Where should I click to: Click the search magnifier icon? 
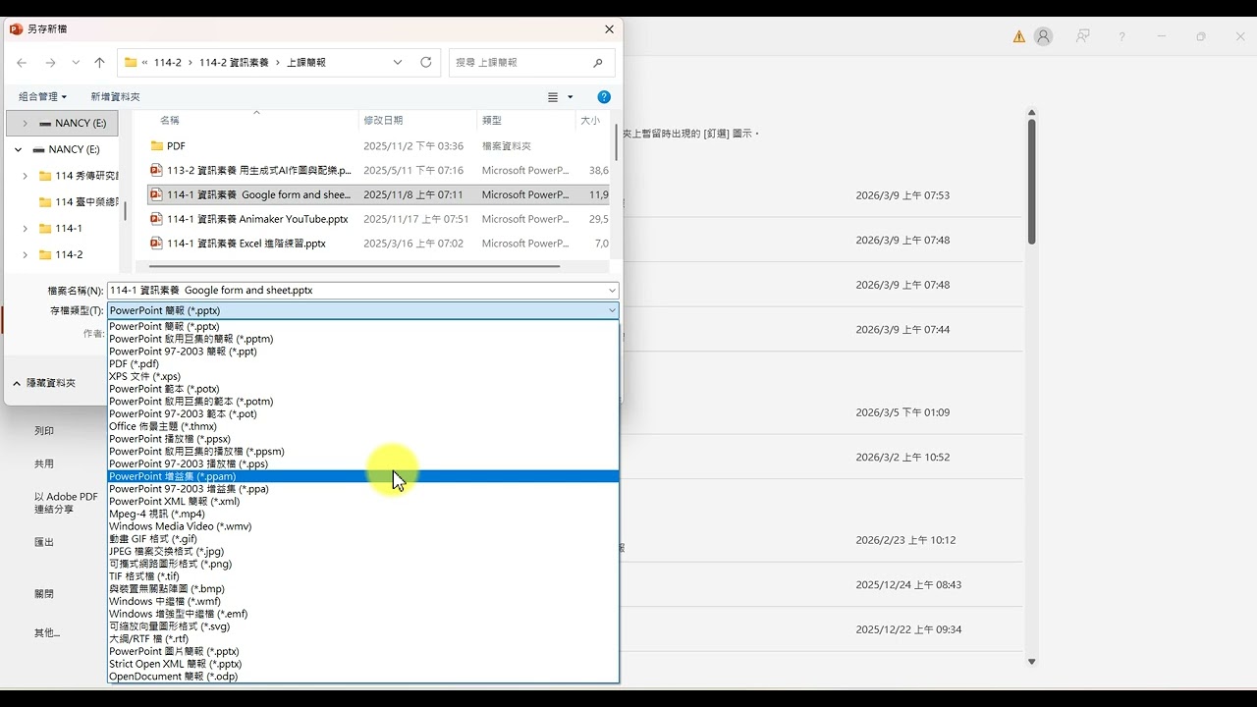pyautogui.click(x=598, y=62)
